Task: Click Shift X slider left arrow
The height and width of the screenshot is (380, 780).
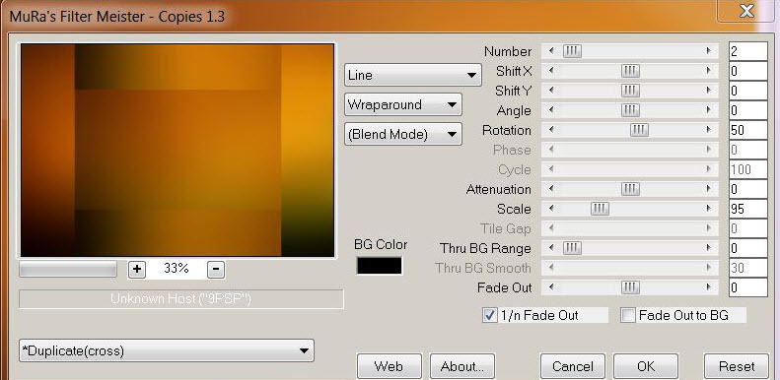Action: coord(550,71)
